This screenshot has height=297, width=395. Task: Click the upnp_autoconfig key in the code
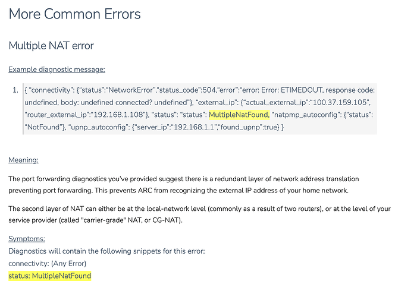coord(99,127)
